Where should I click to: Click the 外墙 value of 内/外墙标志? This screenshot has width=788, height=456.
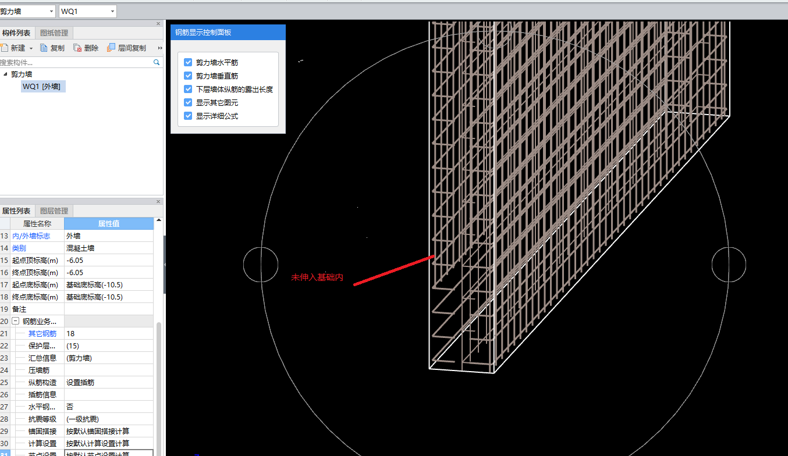109,236
